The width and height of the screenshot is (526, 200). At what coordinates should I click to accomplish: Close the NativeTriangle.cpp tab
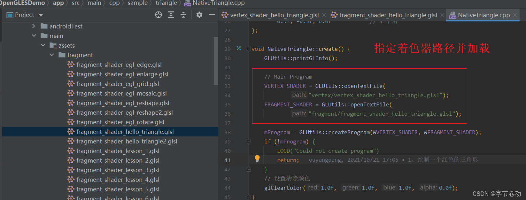click(515, 15)
